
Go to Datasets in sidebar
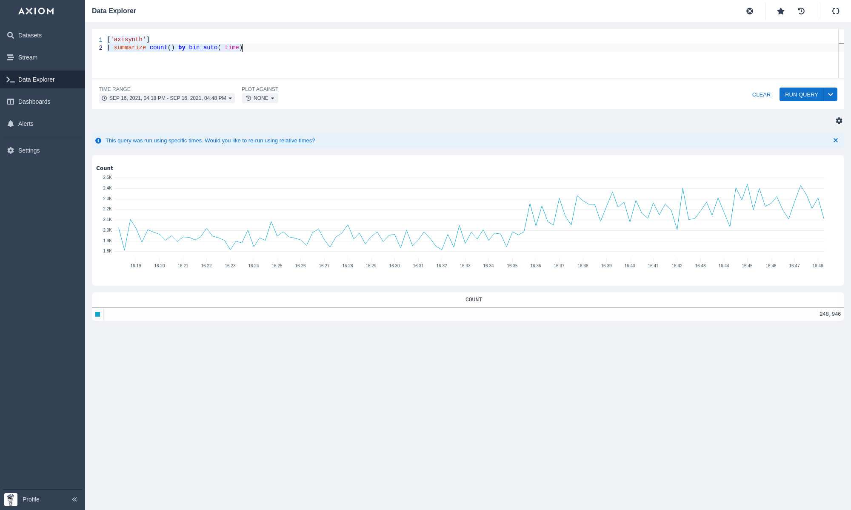[30, 35]
